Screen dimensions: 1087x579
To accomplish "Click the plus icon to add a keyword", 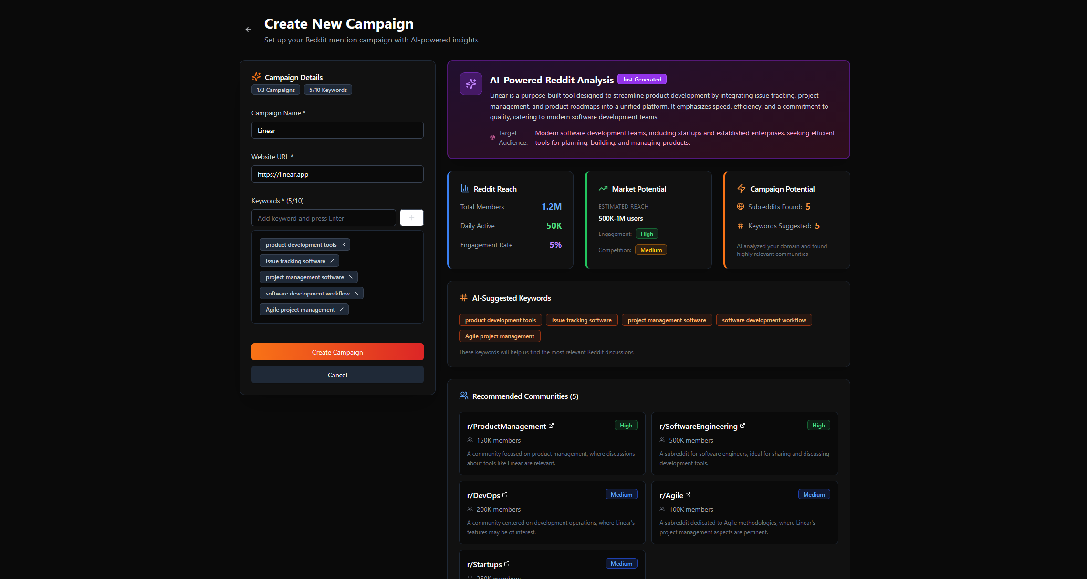I will click(x=411, y=217).
